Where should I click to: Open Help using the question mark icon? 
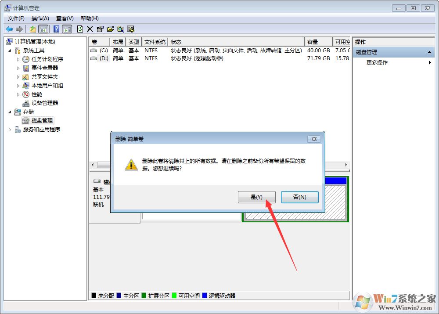56,29
